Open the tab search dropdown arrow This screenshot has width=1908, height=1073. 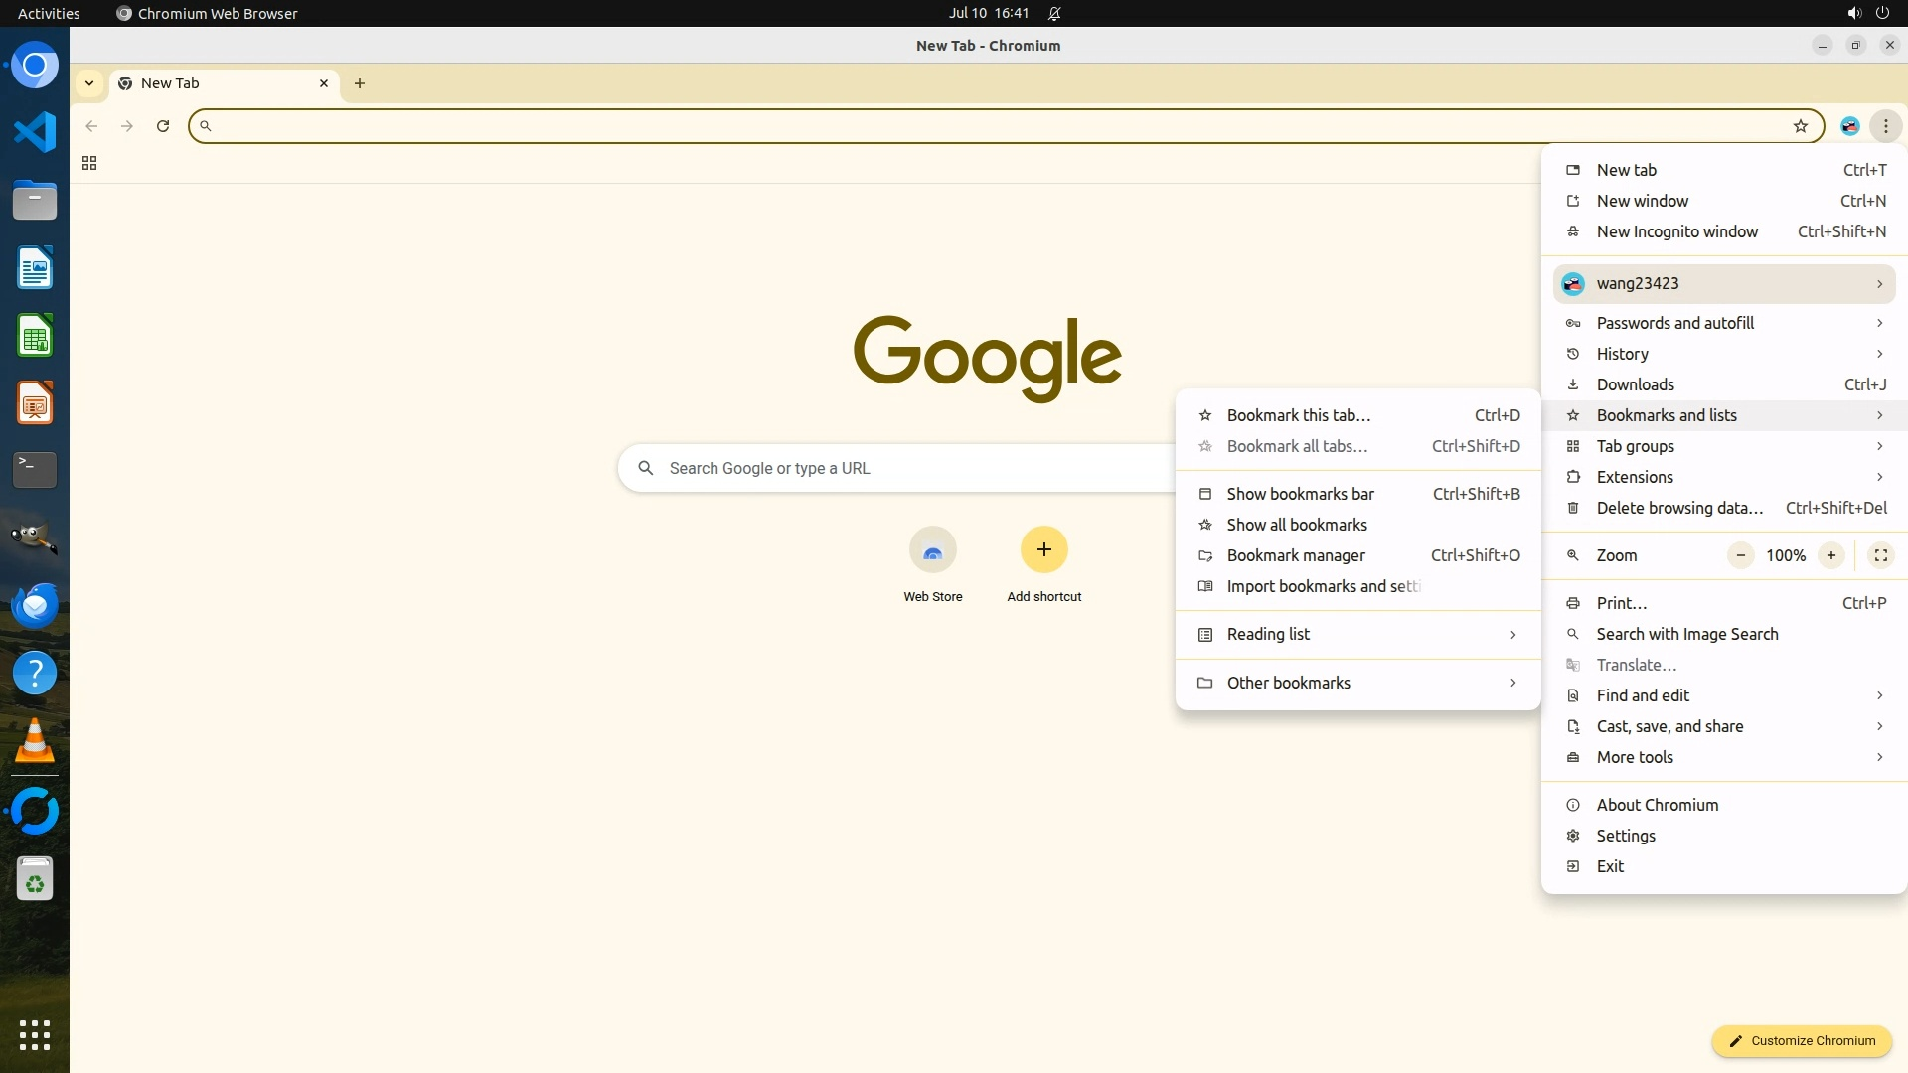tap(89, 83)
